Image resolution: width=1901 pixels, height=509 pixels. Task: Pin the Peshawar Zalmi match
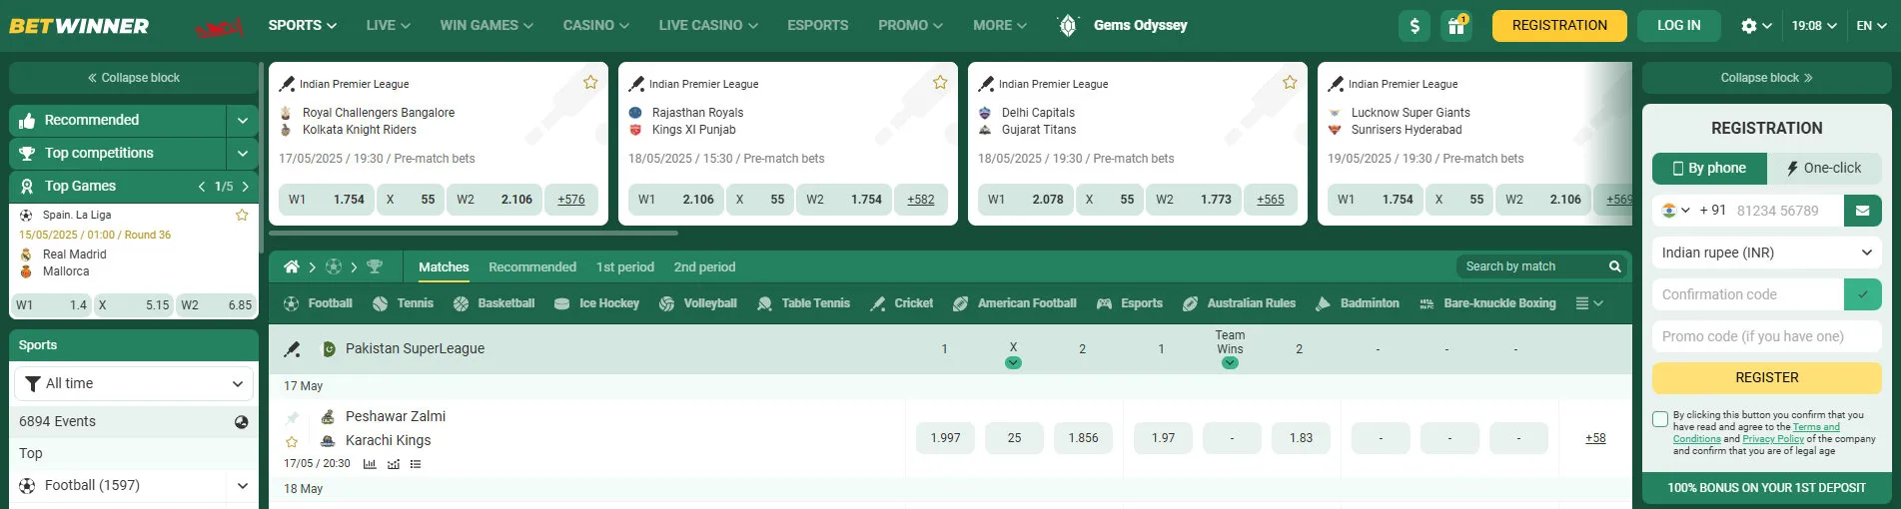[x=292, y=417]
